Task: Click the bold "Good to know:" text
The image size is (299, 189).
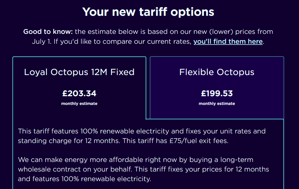Action: click(48, 31)
